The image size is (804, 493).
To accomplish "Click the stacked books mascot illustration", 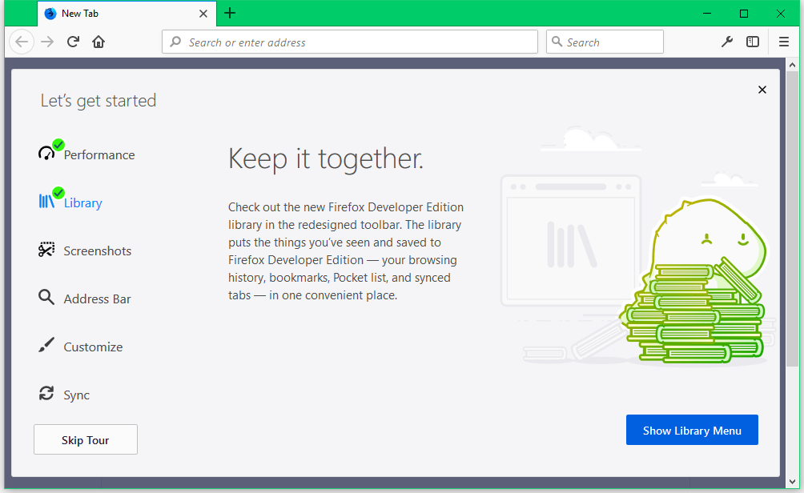I will coord(693,282).
